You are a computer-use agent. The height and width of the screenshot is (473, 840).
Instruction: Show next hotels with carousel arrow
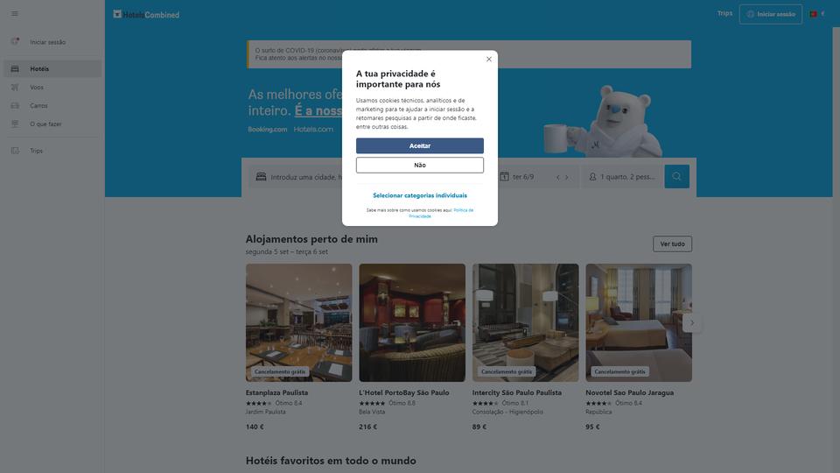691,323
